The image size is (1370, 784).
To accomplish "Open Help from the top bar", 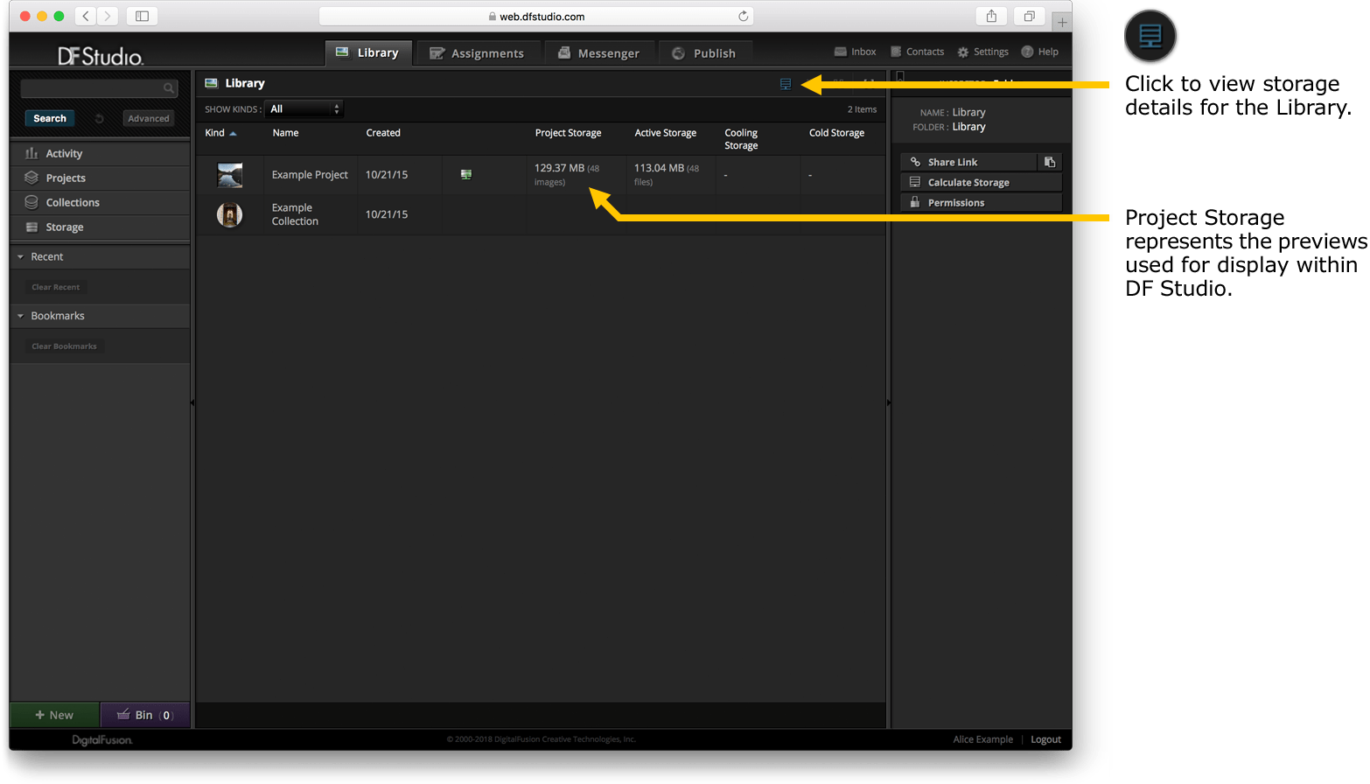I will coord(1039,52).
